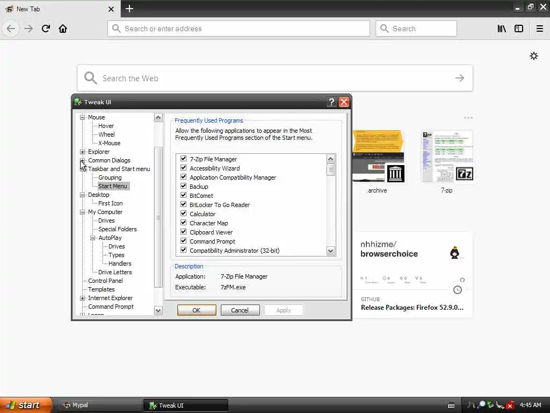Click the program list scrollbar thumb
The image size is (550, 413).
pyautogui.click(x=330, y=170)
